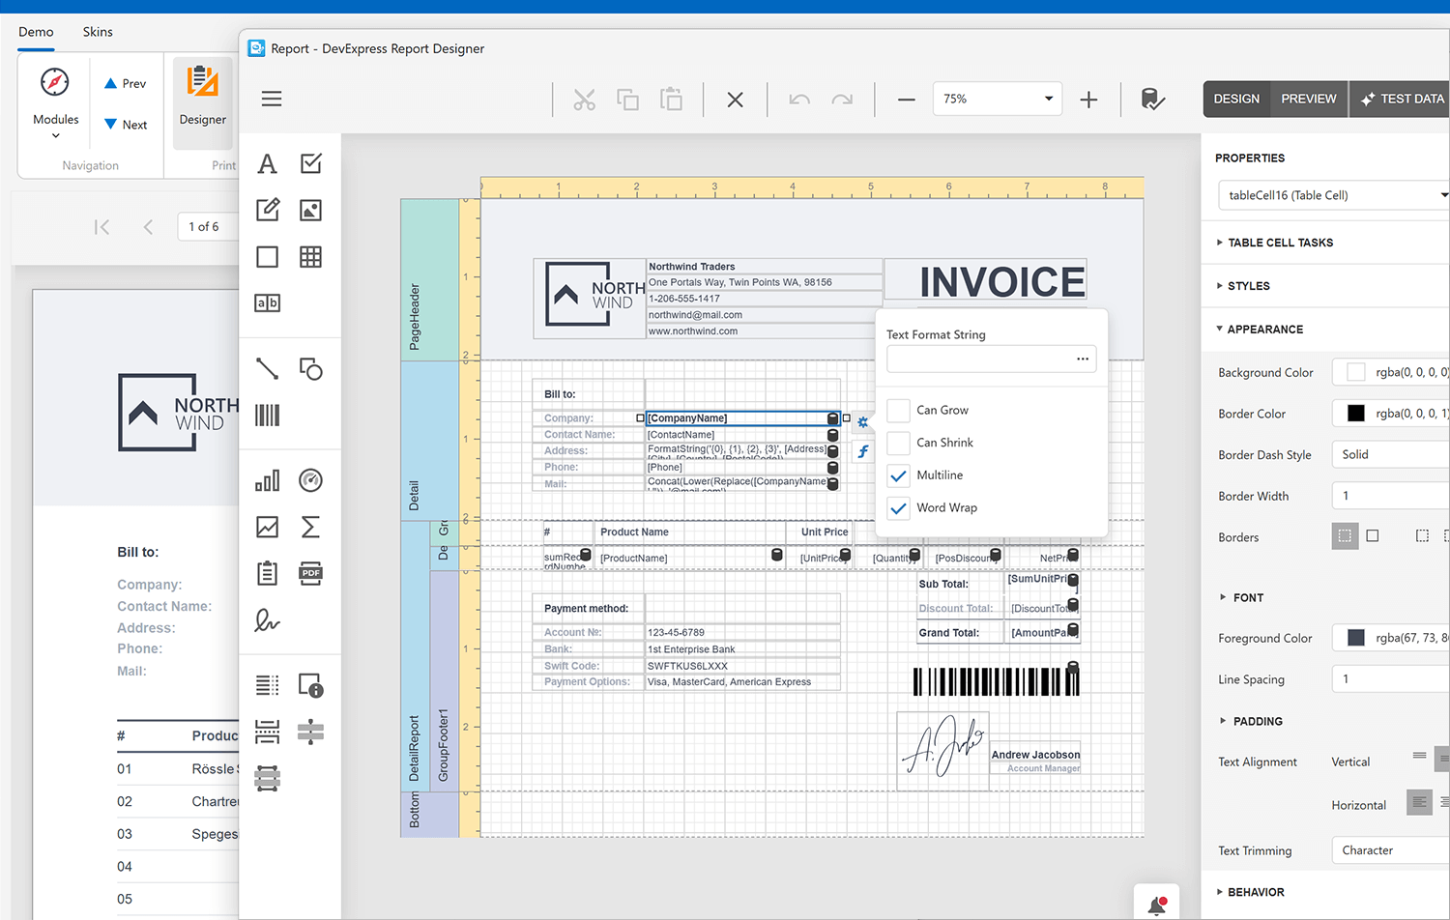Open the tableCell16 element selector dropdown

tap(1334, 195)
